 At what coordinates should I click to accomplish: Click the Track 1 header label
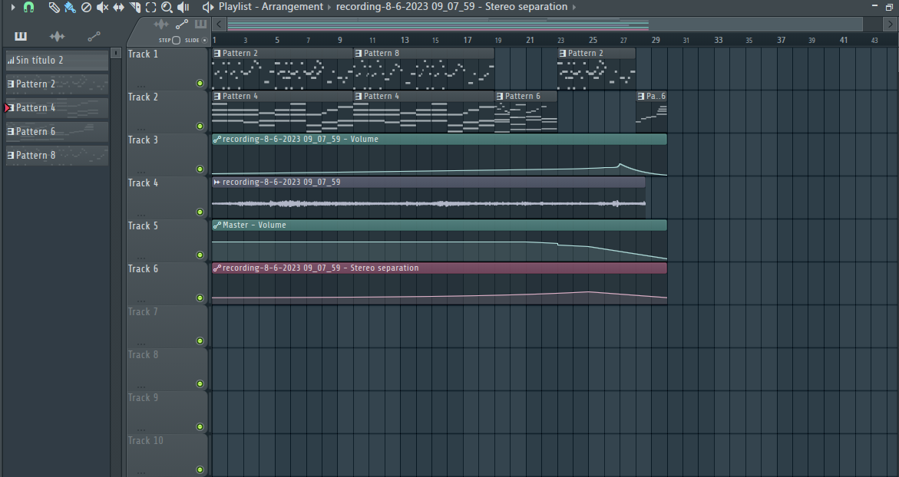[x=143, y=54]
